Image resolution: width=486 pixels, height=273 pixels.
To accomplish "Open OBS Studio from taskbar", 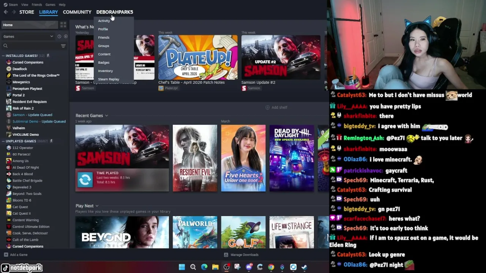I will point(226,267).
